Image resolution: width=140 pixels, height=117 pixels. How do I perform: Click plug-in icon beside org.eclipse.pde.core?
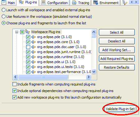34,42
